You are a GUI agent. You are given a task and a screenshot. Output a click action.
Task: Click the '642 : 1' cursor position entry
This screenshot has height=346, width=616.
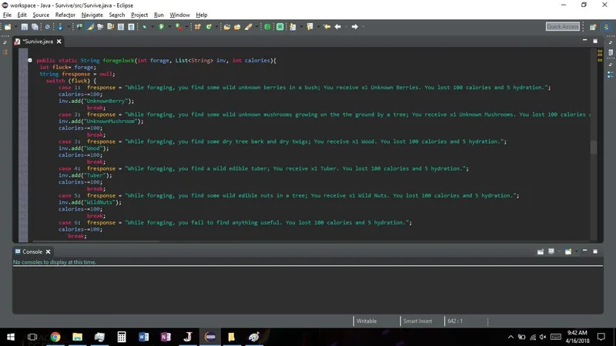coord(455,321)
